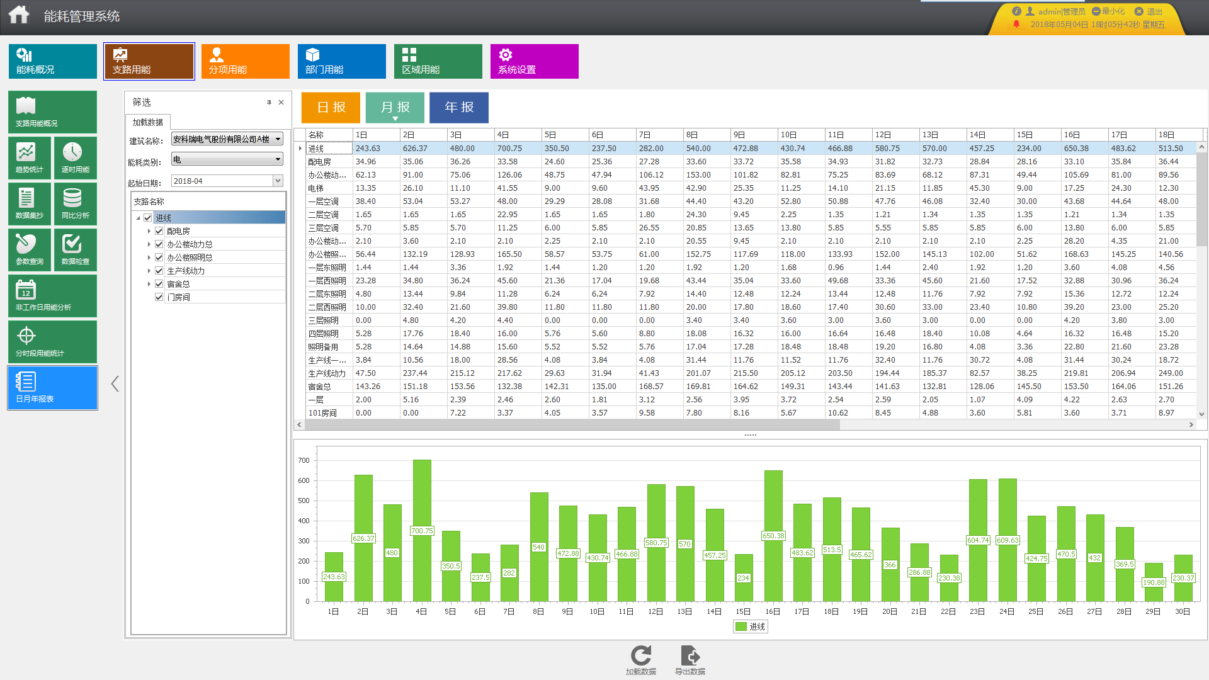
Task: Open the 区域用能 tab
Action: tap(438, 61)
